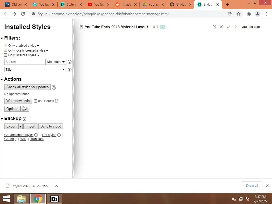Image resolution: width=272 pixels, height=204 pixels.
Task: Switch to the yt play Drive tab
Action: (153, 5)
